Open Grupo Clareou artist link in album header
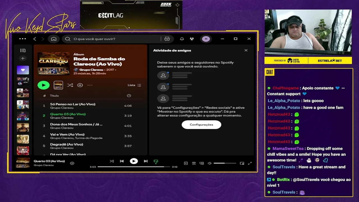 pyautogui.click(x=91, y=70)
